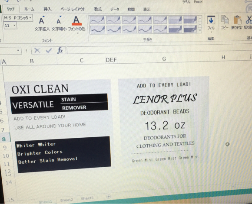The width and height of the screenshot is (252, 204).
Task: Open the タッチ ribbon tab
Action: (11, 9)
